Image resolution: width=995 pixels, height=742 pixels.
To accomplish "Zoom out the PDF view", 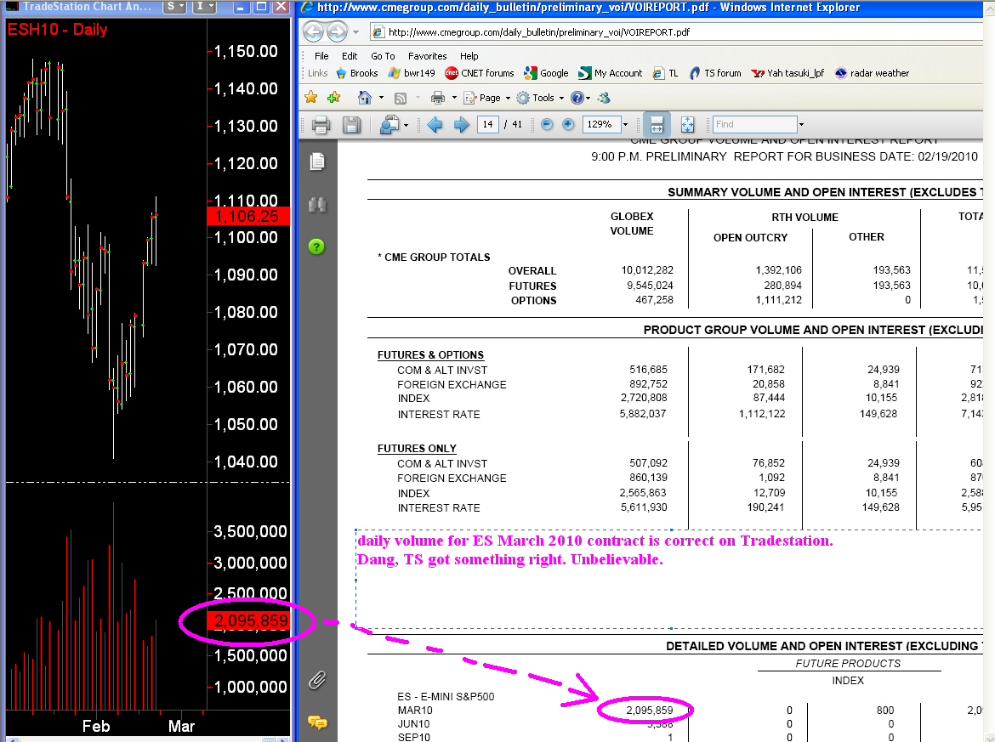I will pyautogui.click(x=547, y=124).
